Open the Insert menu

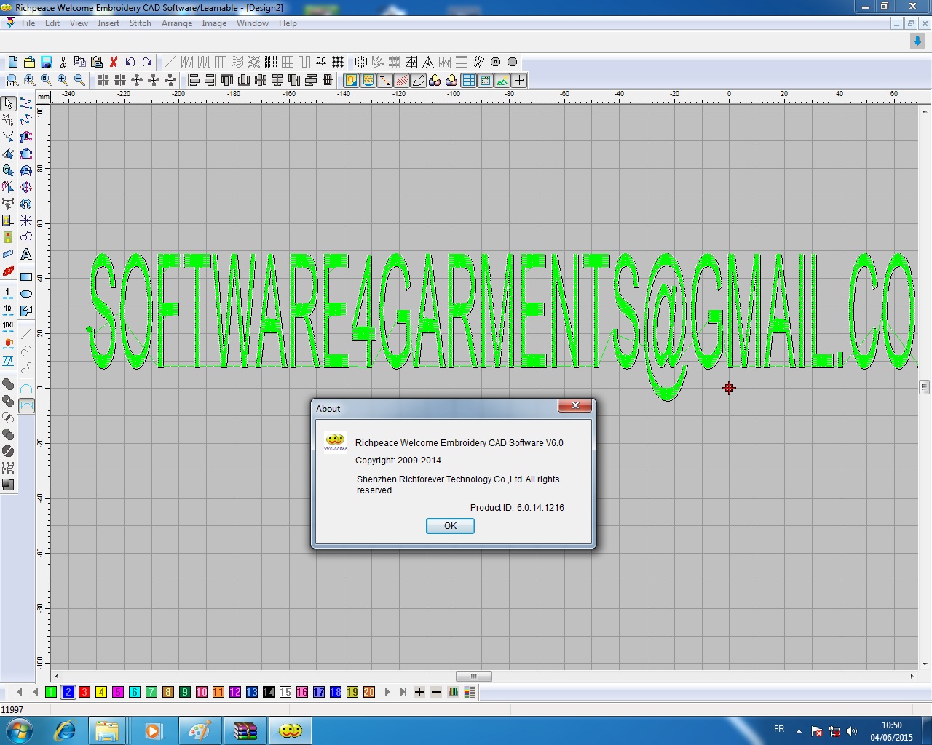pyautogui.click(x=108, y=23)
